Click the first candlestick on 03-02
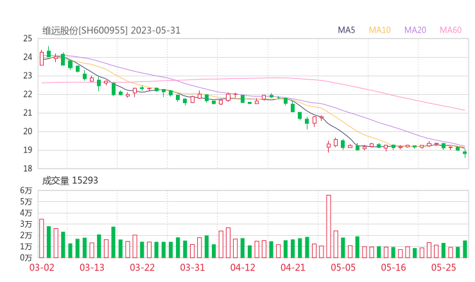Screen dimensions: 475x282 42,58
